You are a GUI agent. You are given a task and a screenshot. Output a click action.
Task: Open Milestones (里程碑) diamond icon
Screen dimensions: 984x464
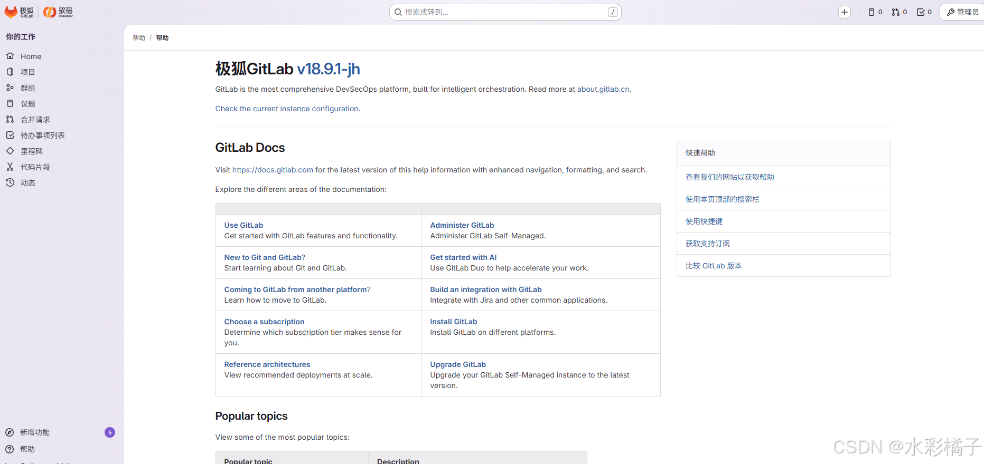10,151
